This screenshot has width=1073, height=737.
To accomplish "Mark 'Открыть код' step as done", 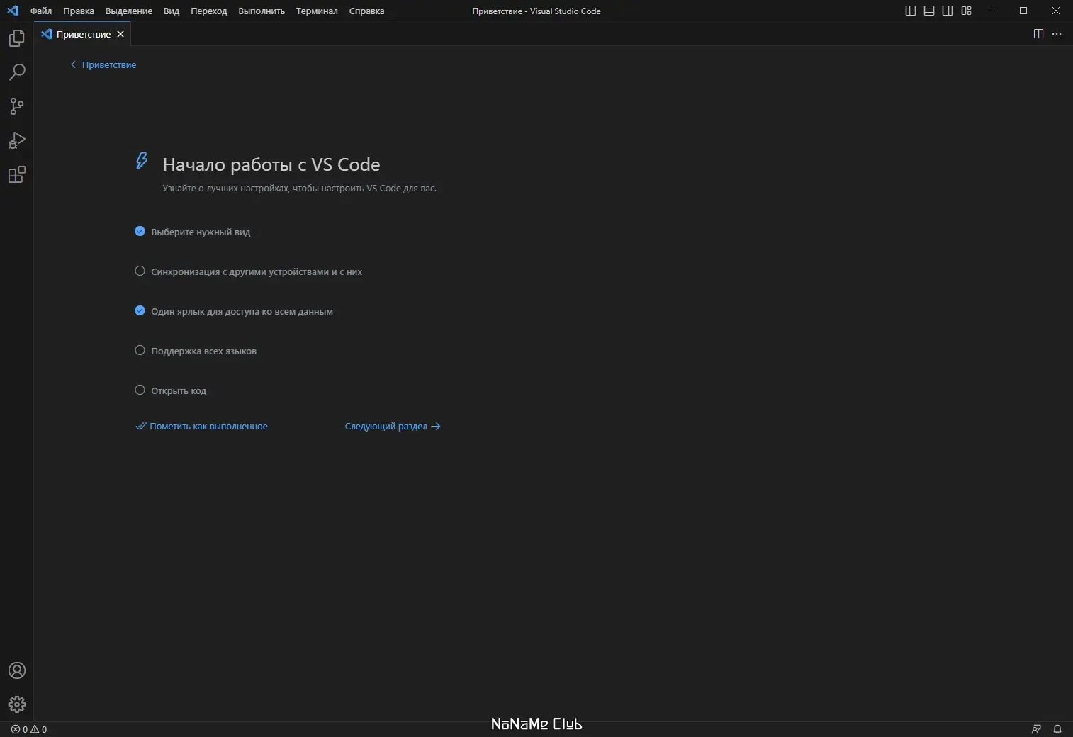I will coord(140,390).
